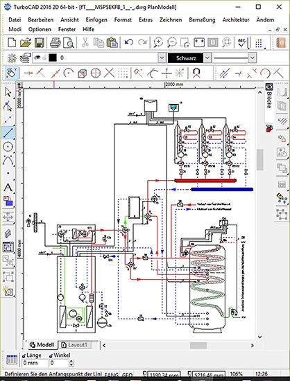Image resolution: width=290 pixels, height=381 pixels.
Task: Toggle layer visibility eye icon
Action: (x=37, y=57)
